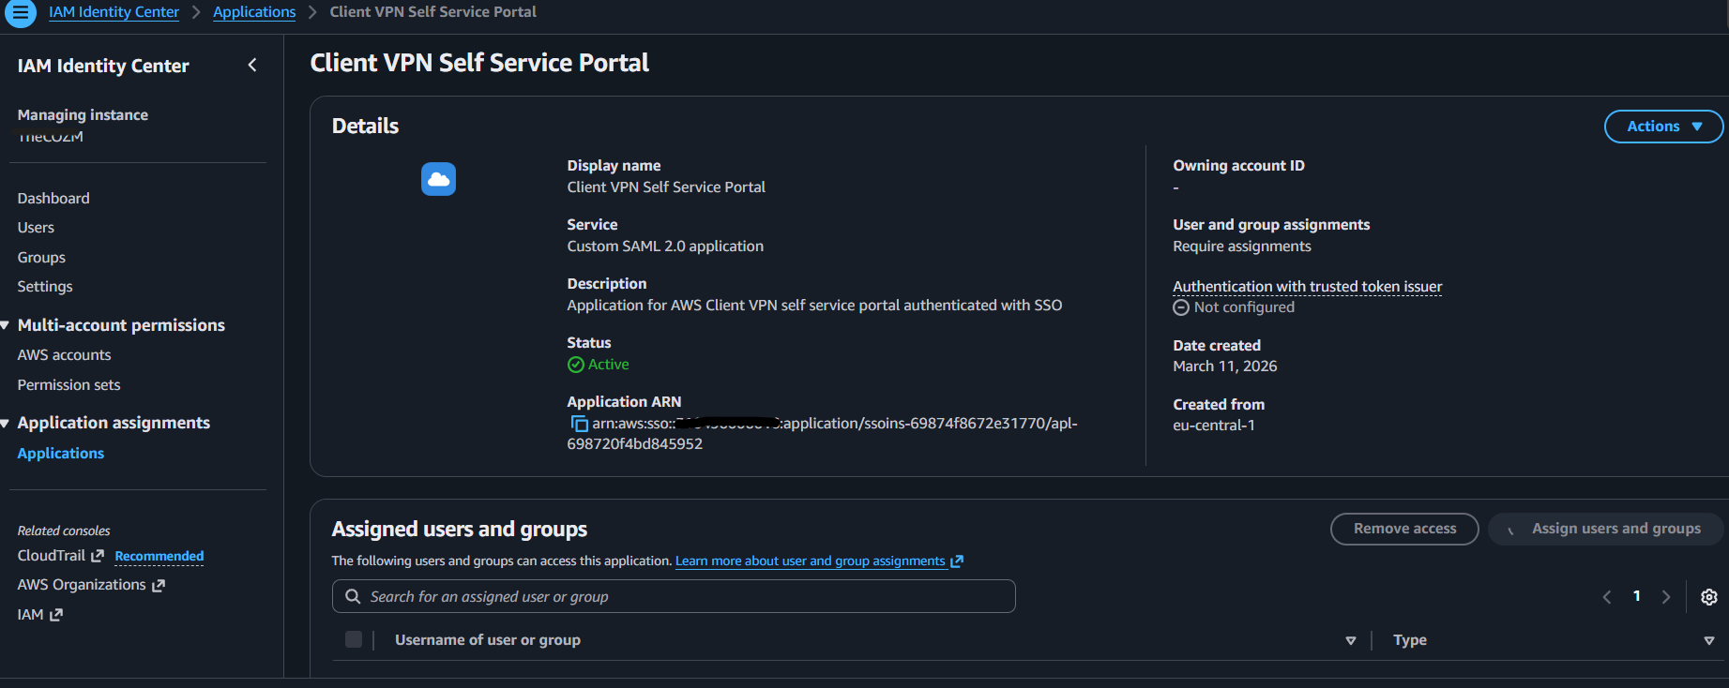
Task: Click the external icon after Learn more link
Action: point(957,561)
